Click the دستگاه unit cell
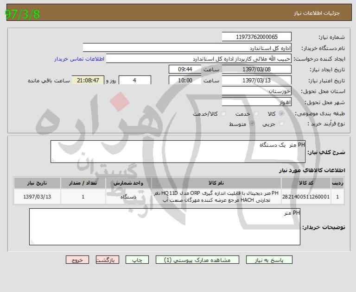The image size is (356, 292). pos(128,197)
